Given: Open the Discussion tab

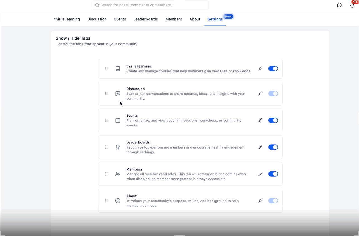Looking at the screenshot, I should 97,19.
